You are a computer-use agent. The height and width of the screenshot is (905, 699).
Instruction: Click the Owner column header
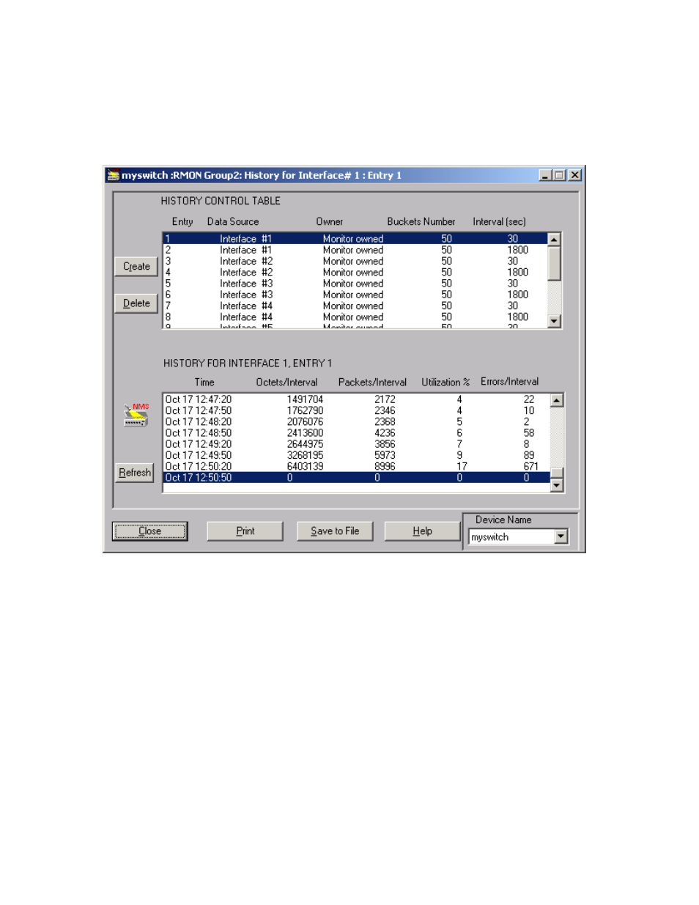pos(330,221)
